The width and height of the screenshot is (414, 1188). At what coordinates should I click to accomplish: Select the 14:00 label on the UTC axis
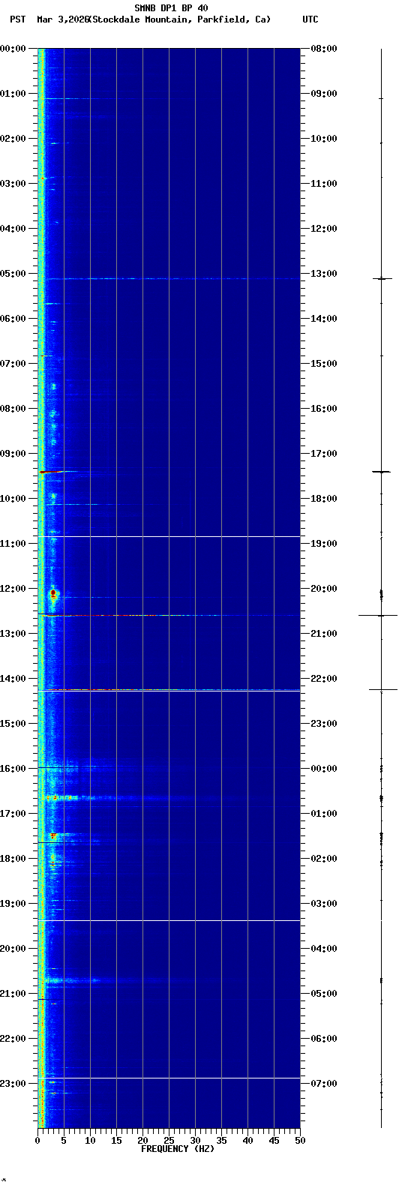coord(324,319)
